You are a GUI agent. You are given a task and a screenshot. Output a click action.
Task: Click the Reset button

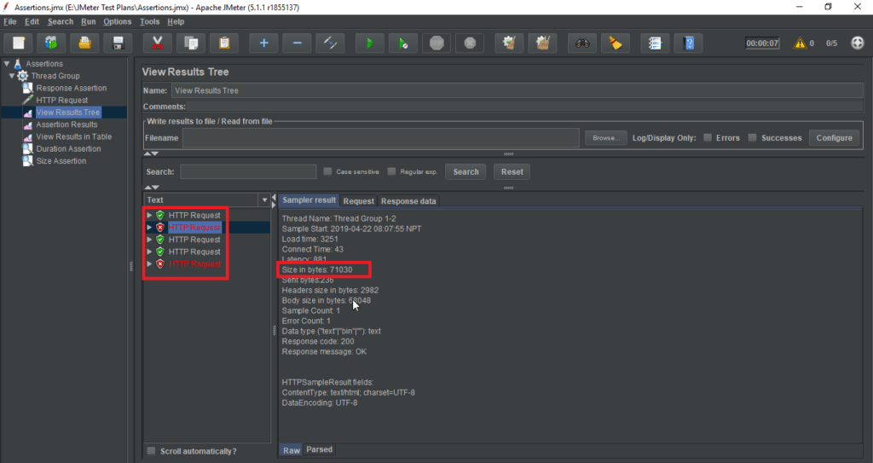pyautogui.click(x=512, y=171)
